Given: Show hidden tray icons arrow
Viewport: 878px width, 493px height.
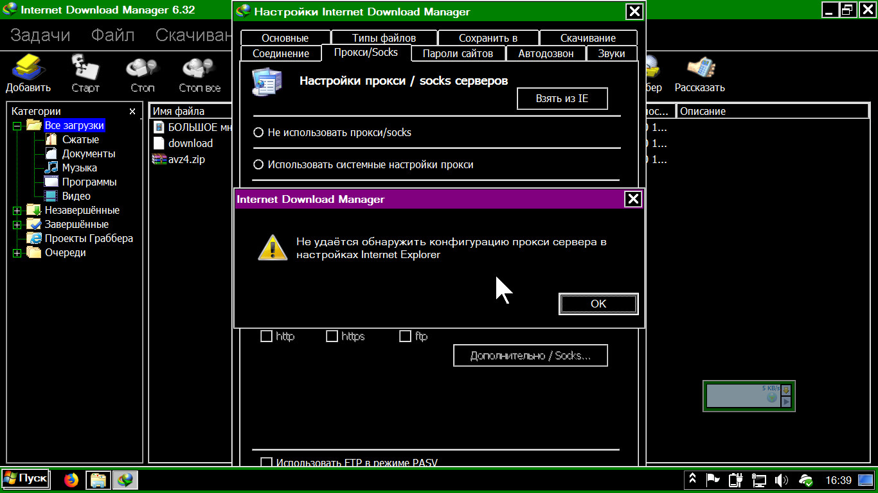Looking at the screenshot, I should tap(693, 479).
